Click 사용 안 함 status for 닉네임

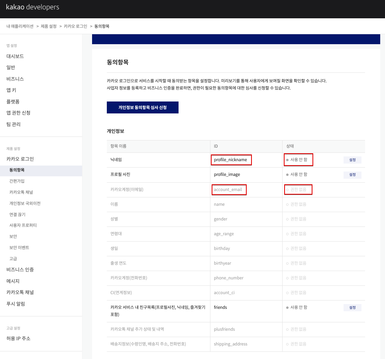(297, 160)
